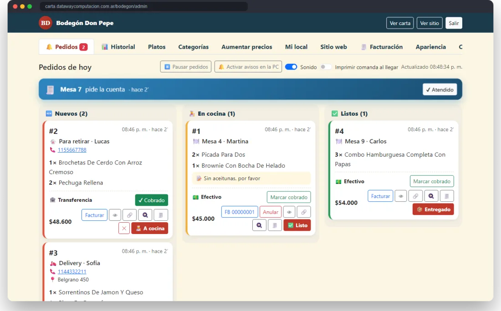Mark order #1 as Listo

pos(297,225)
